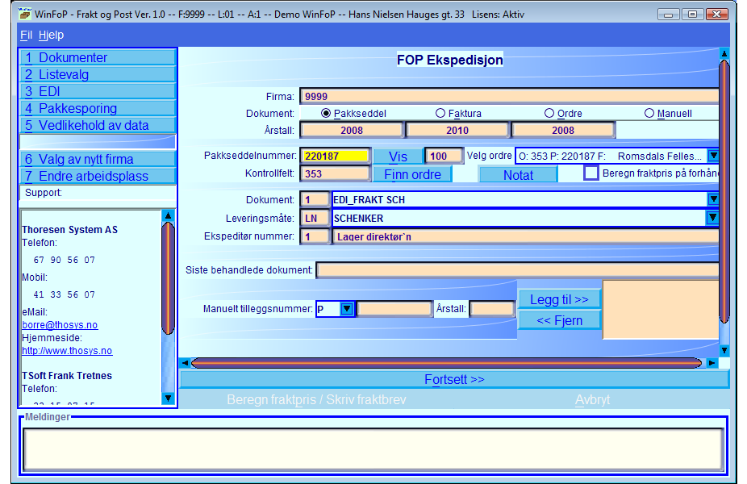
Task: Expand the Leveringsmåte SCHENKER dropdown
Action: 713,218
